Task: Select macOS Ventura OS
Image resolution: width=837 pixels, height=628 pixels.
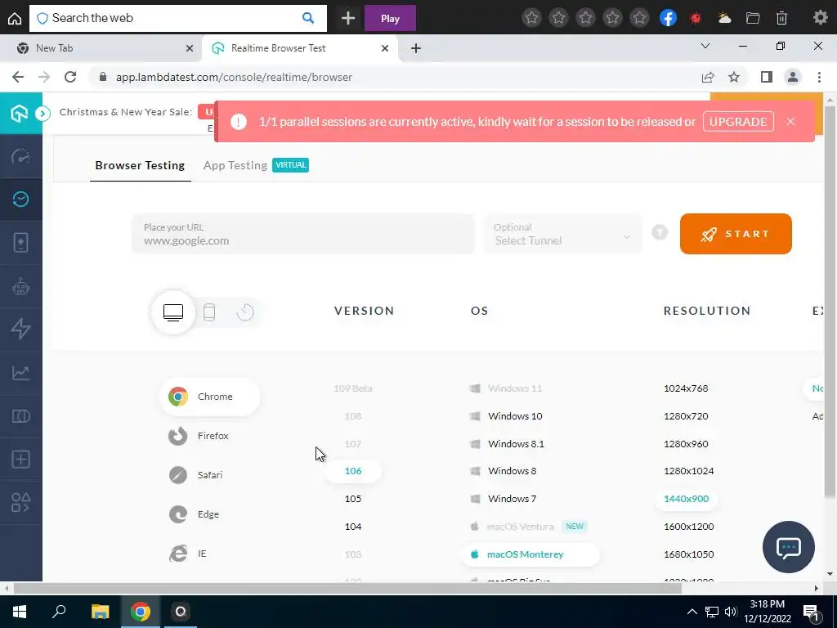Action: click(x=521, y=527)
